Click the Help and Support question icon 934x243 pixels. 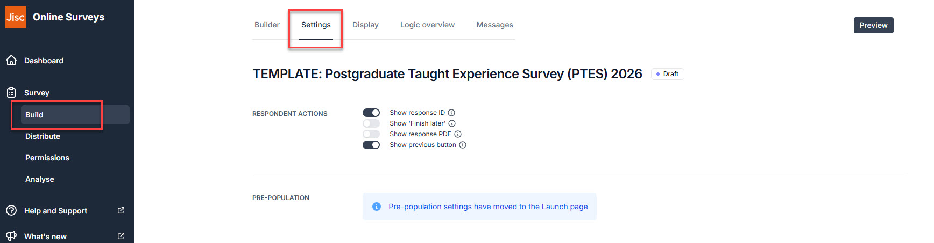click(11, 211)
